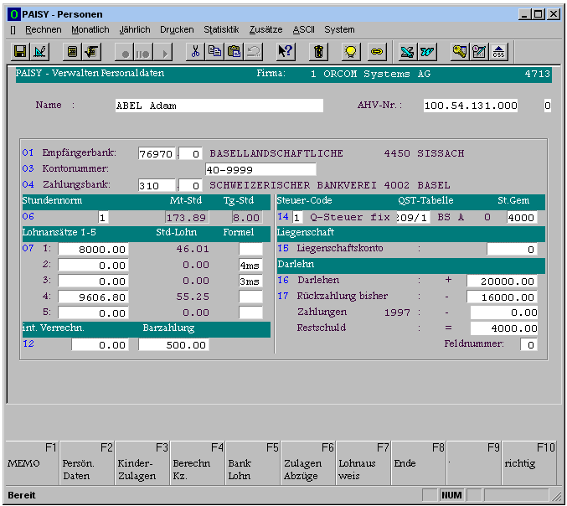Screen dimensions: 567x506
Task: Click the Restschuld value 4000.00
Action: 503,328
